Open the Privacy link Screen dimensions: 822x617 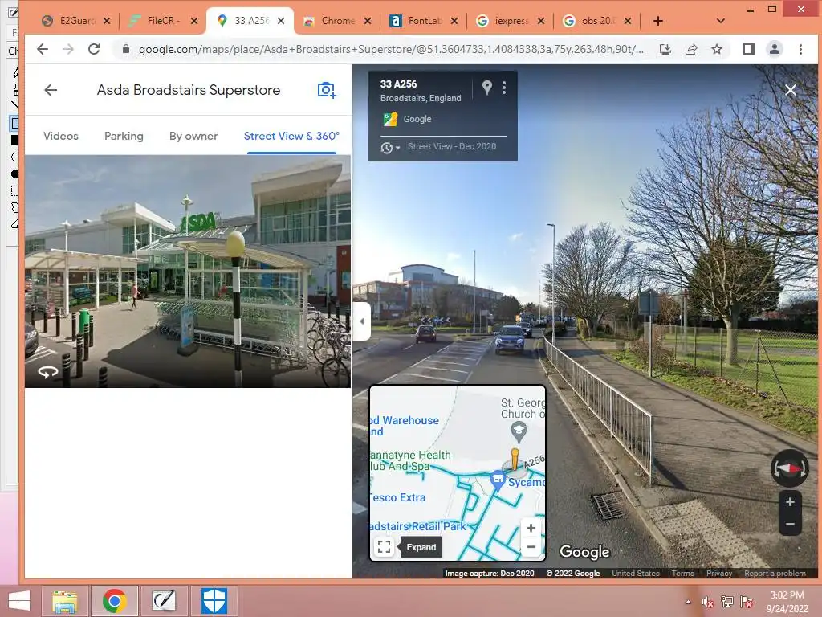[718, 574]
